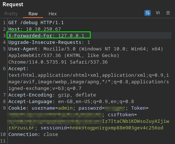This screenshot has height=144, width=175.
Task: Click the 'Accept-Encoding: gzip, deflate' header
Action: click(x=52, y=95)
